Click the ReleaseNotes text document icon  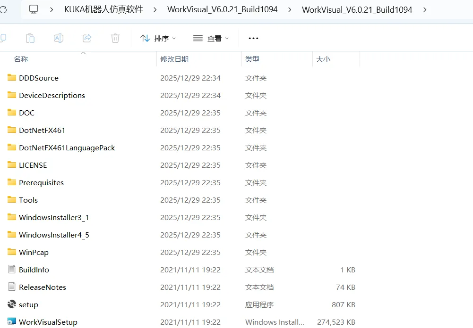point(12,287)
